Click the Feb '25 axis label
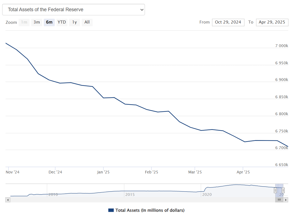The height and width of the screenshot is (215, 294). tap(152, 172)
